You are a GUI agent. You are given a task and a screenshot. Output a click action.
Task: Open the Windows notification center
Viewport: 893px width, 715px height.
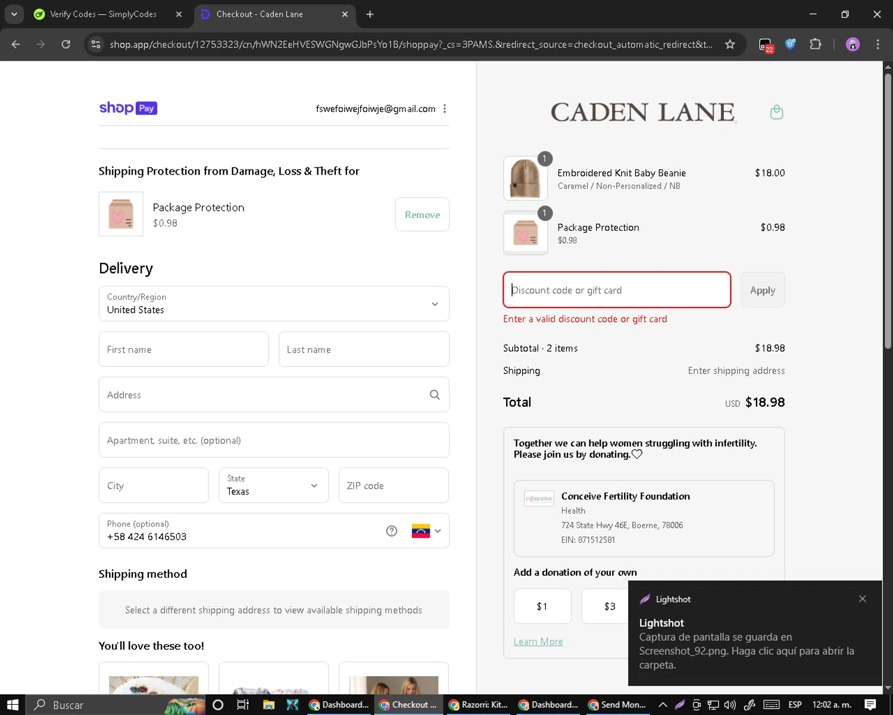pyautogui.click(x=870, y=705)
